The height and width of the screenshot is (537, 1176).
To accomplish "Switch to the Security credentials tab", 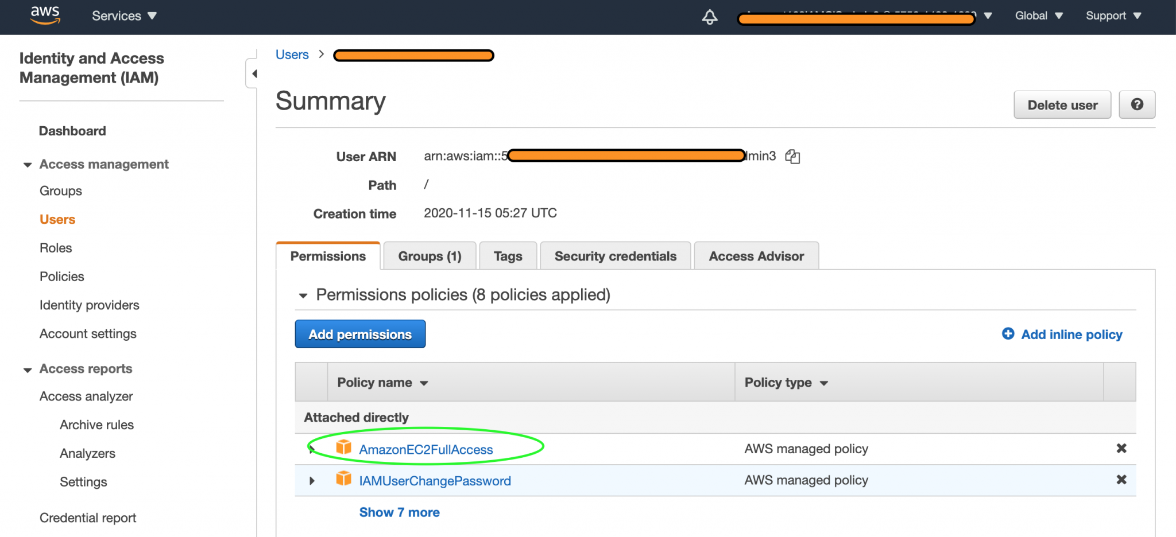I will tap(615, 256).
